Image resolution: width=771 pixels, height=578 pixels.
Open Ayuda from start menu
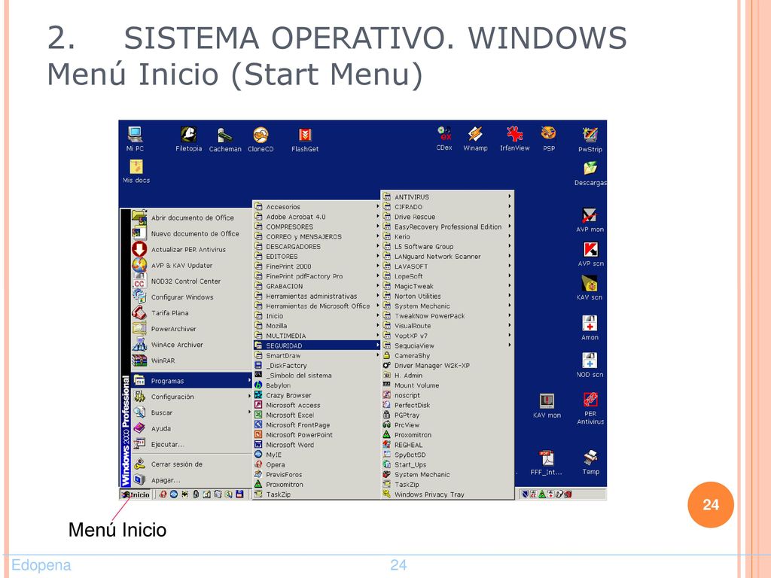point(192,428)
